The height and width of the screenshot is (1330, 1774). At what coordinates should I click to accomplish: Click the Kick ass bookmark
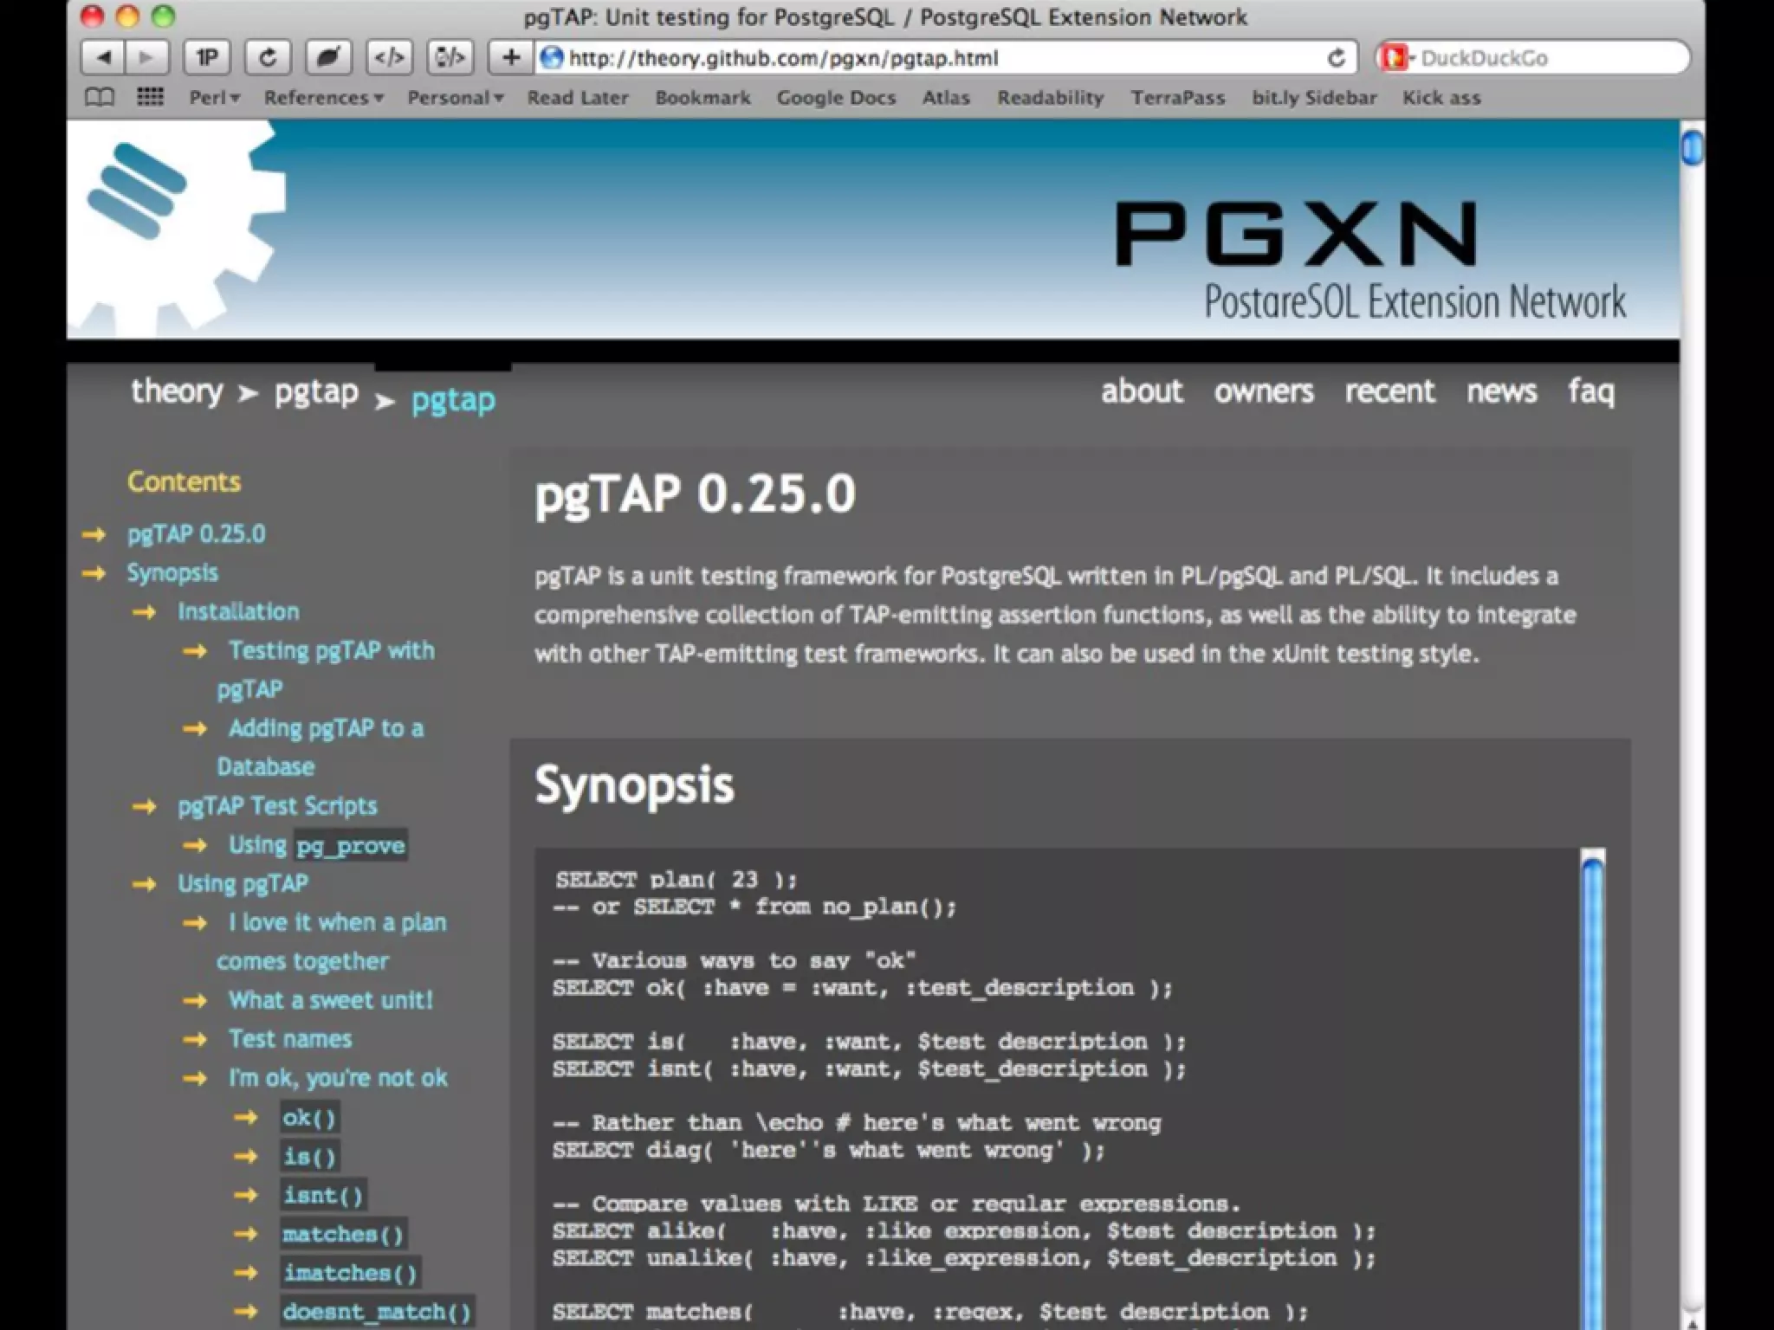click(1441, 98)
